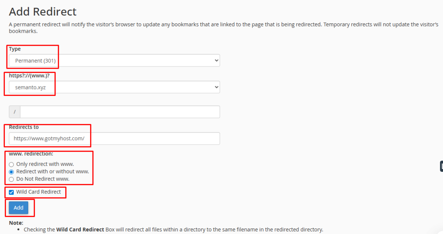Focus the empty path field after the slash

(120, 112)
